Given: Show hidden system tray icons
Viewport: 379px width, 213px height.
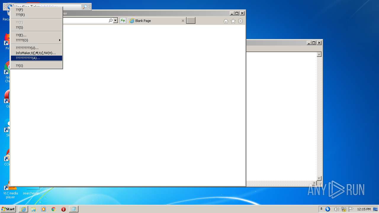Looking at the screenshot, I should [x=321, y=209].
